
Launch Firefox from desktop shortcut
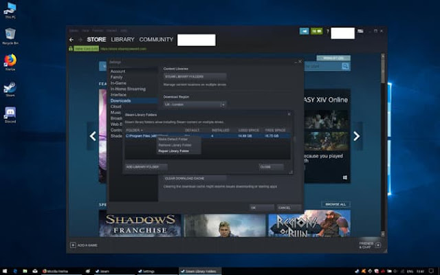tap(10, 63)
